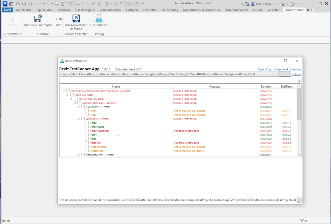Collapse the ExplicitTest tree node
The height and width of the screenshot is (224, 331).
point(78,107)
